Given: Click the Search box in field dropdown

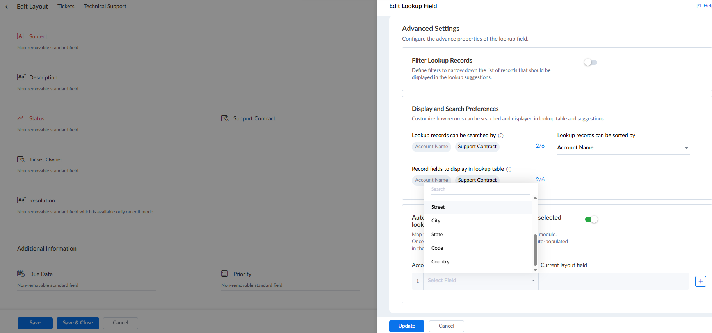Looking at the screenshot, I should (x=480, y=189).
